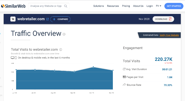Click the webretailer W favicon
The image size is (185, 101).
[x=13, y=19]
